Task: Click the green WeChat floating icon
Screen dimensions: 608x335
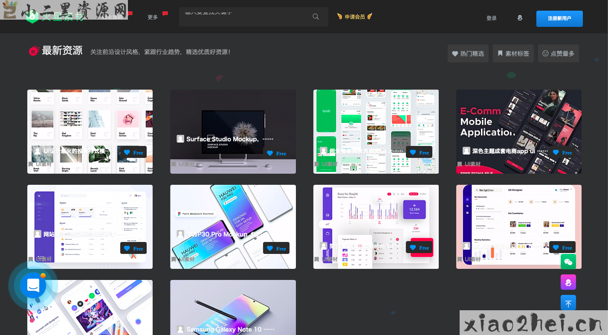Action: [568, 262]
